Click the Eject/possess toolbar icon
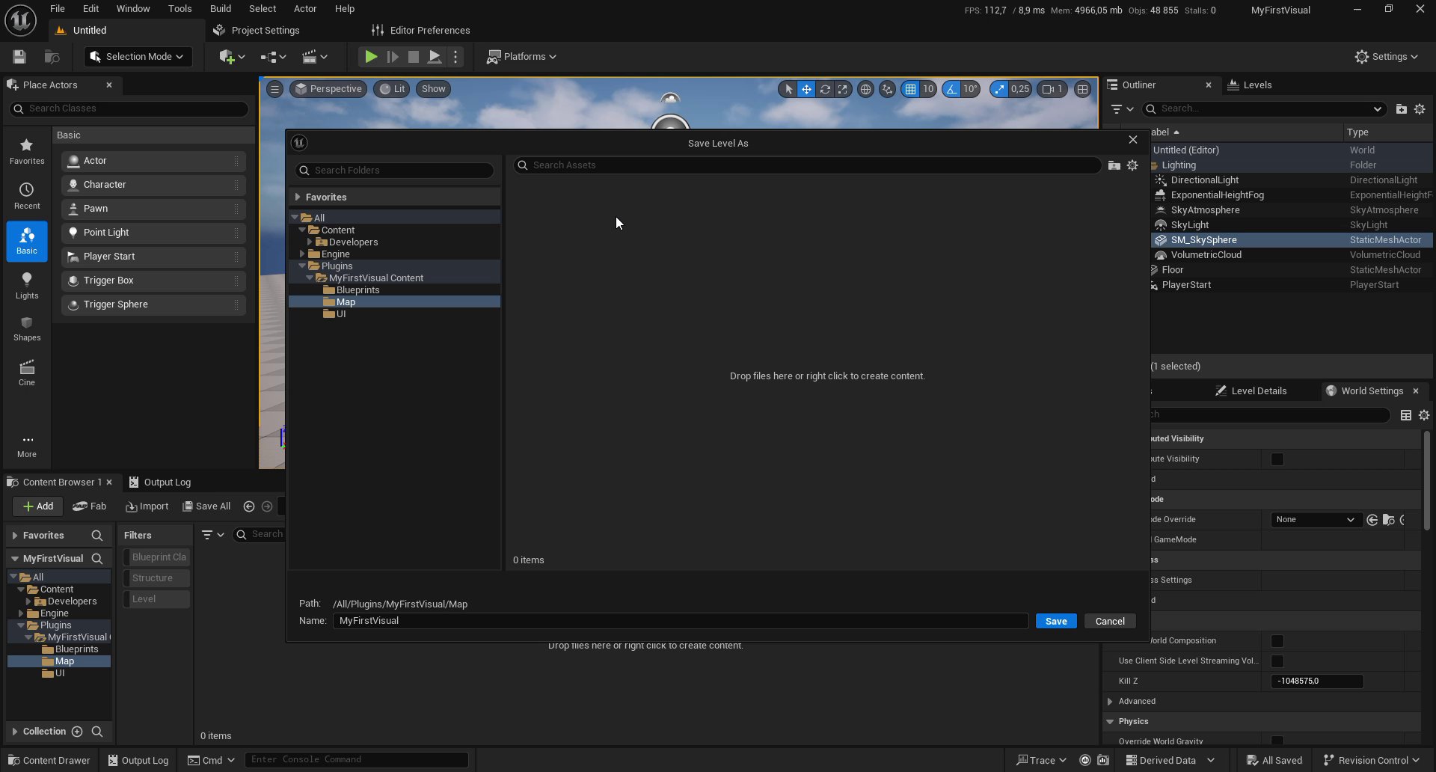1436x772 pixels. coord(434,57)
